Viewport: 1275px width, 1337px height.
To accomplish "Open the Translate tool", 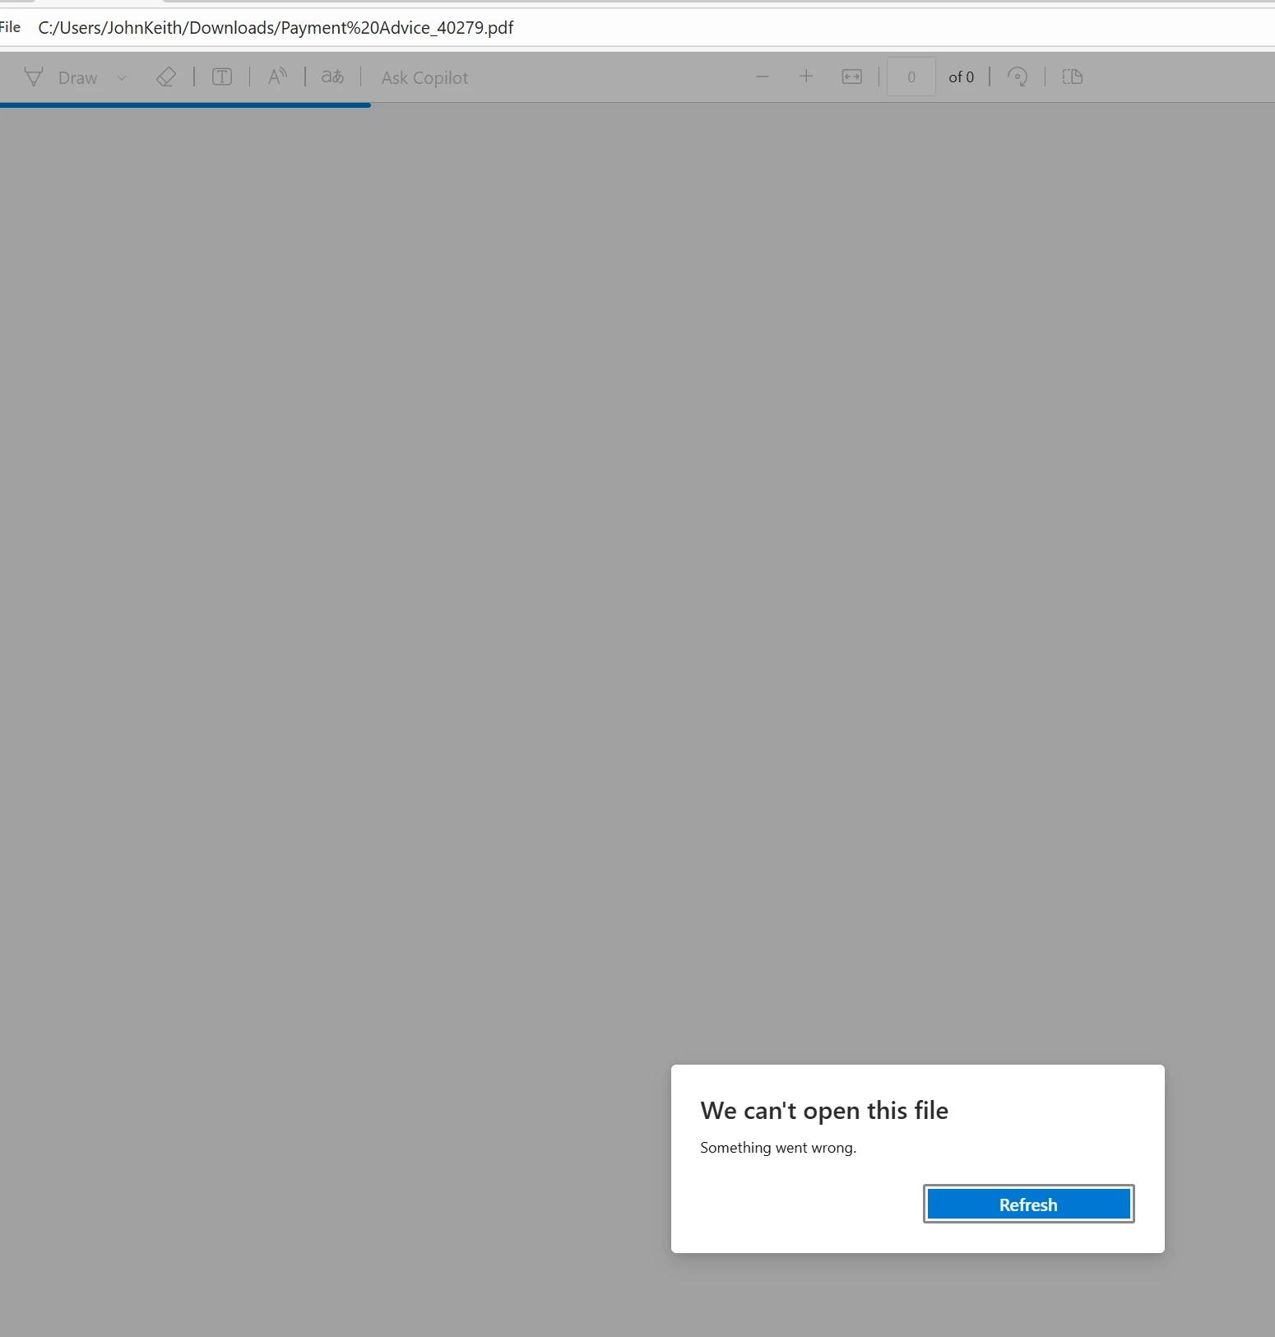I will (x=332, y=77).
